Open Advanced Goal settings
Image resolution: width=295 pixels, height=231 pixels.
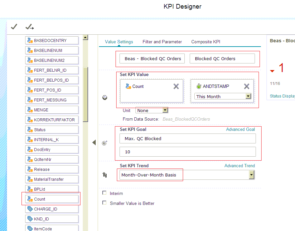[x=240, y=129]
